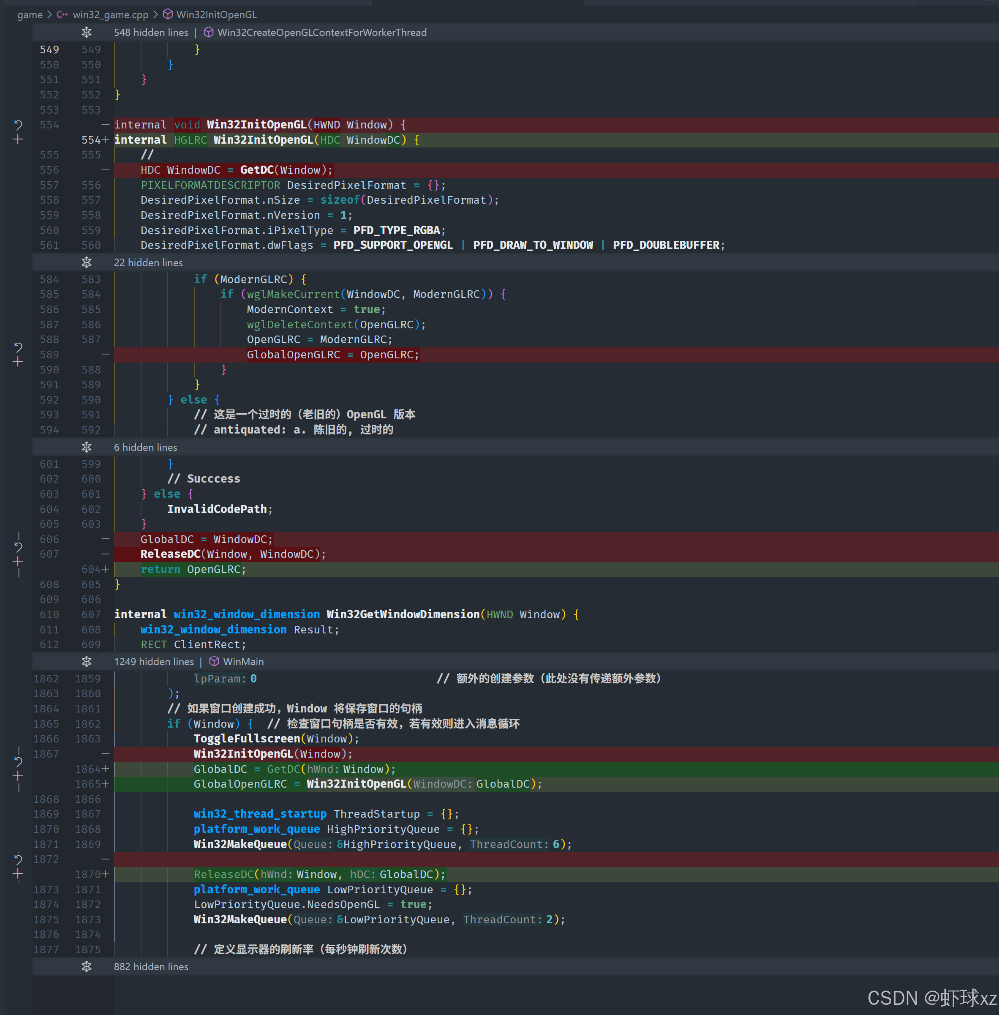Stage the GetDC hunk at lines 1864-1865
The height and width of the screenshot is (1015, 999).
click(18, 776)
